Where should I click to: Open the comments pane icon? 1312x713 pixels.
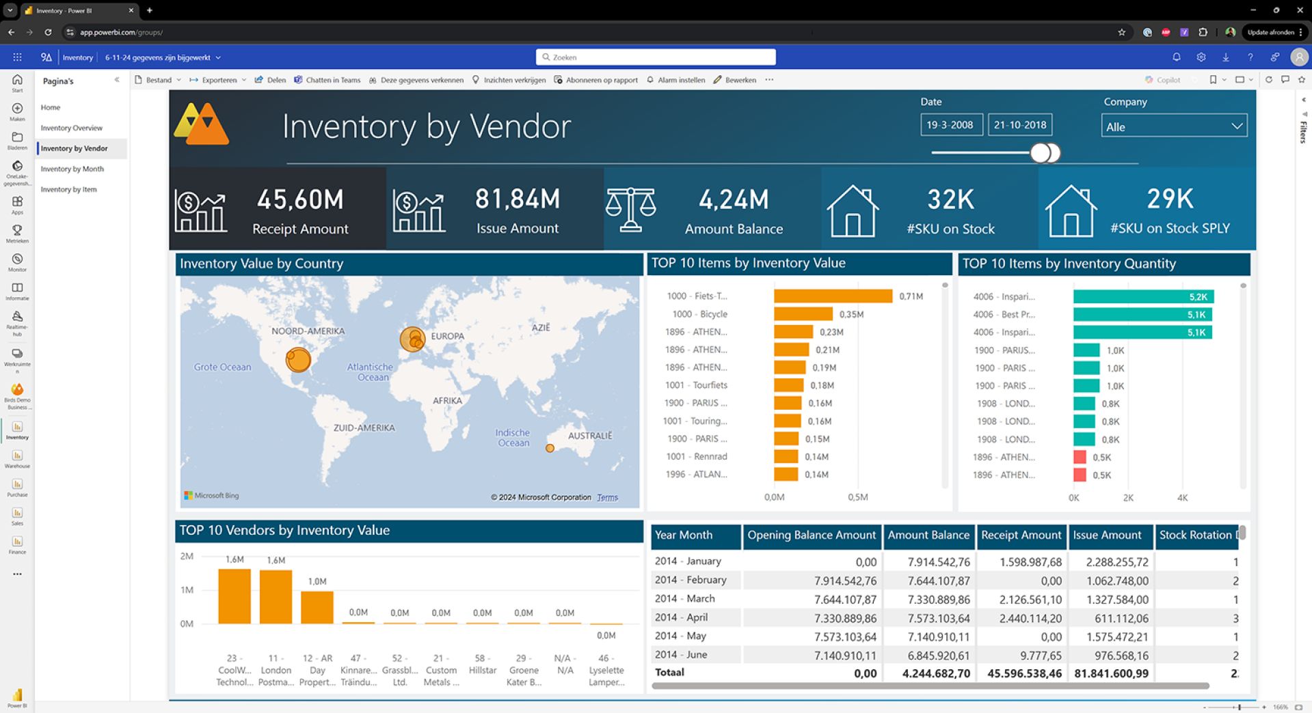click(x=1285, y=80)
